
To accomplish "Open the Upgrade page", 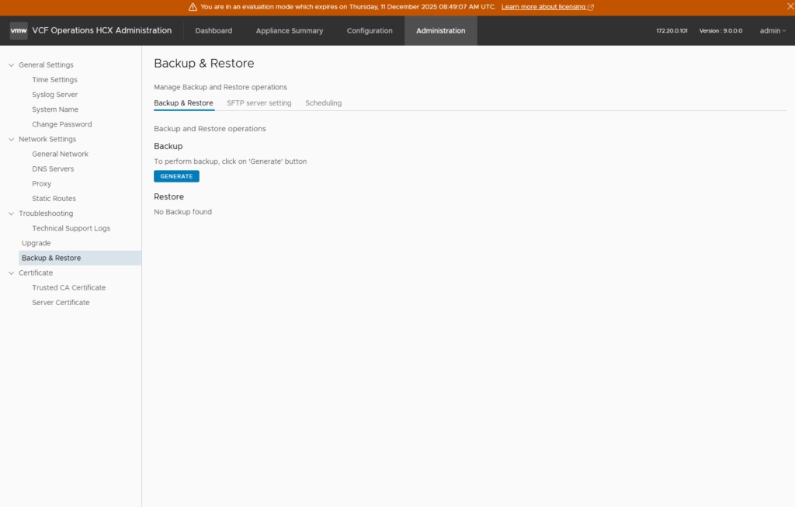I will pyautogui.click(x=36, y=243).
